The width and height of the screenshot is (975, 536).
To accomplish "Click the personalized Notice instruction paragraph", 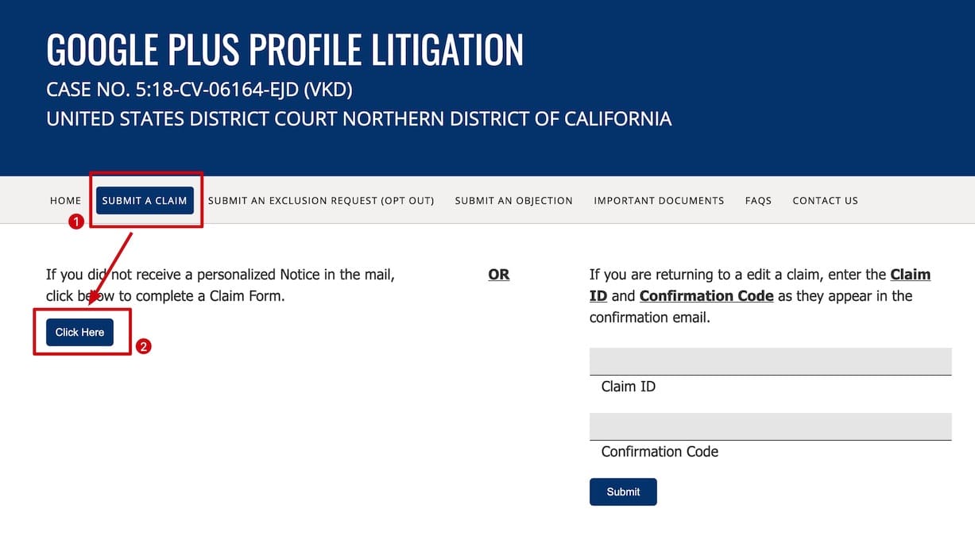I will tap(220, 285).
